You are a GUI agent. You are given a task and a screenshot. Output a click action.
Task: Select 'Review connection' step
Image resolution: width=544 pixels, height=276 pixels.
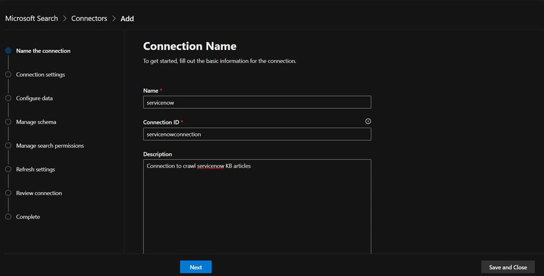click(x=39, y=193)
